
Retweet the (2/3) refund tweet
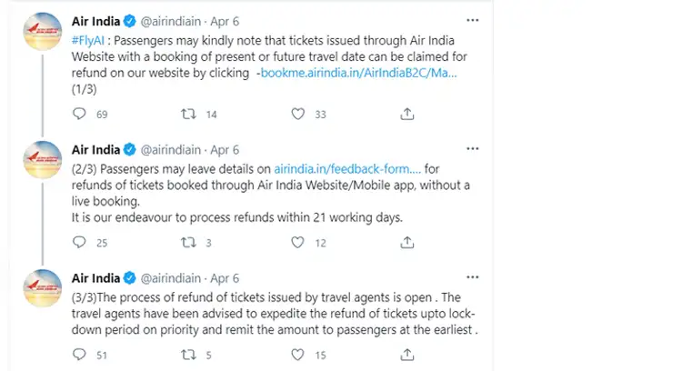point(189,242)
